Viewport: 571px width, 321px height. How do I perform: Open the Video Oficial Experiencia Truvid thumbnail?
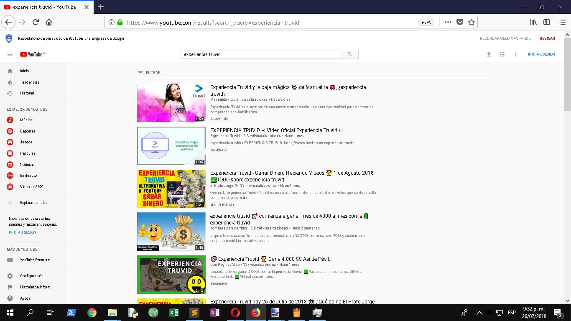coord(171,146)
